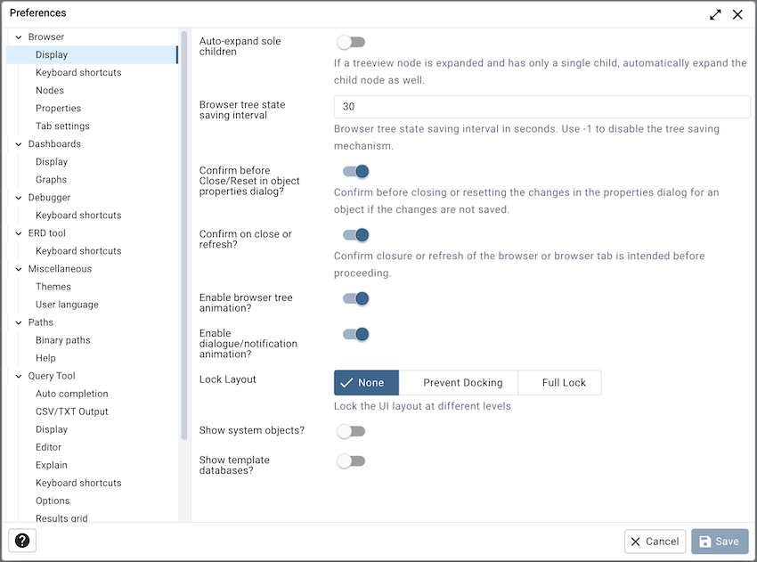
Task: Open Keyboard shortcuts under Debugger
Action: pyautogui.click(x=78, y=216)
